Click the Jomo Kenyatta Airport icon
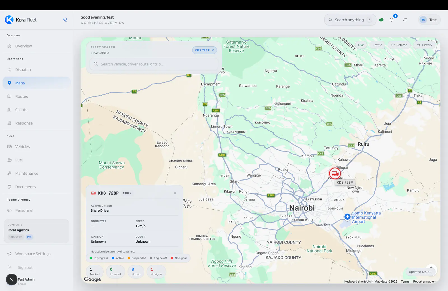 click(x=347, y=217)
